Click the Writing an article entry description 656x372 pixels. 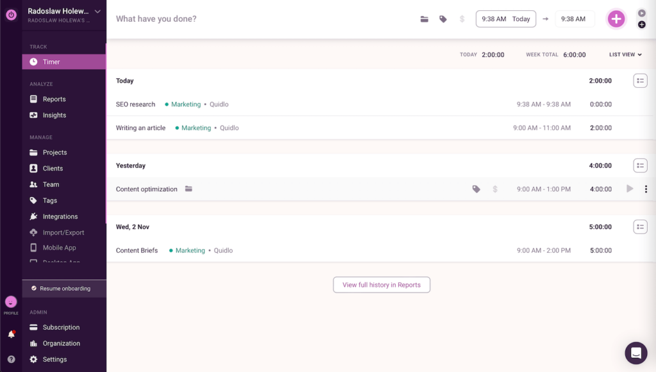pyautogui.click(x=140, y=128)
